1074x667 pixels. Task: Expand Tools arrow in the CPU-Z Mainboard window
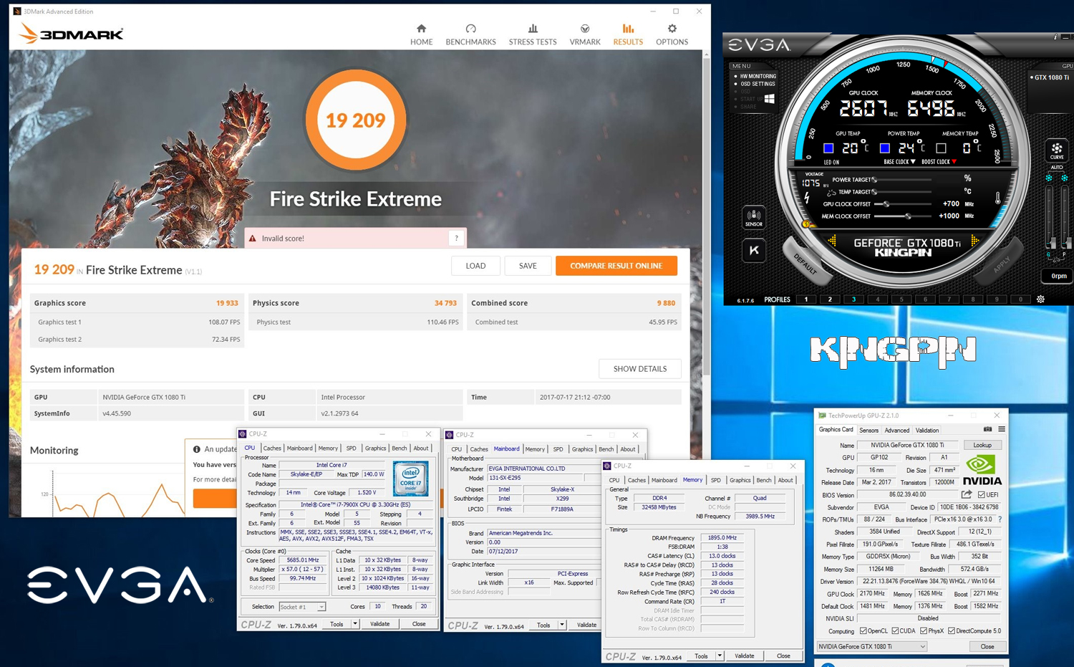[x=561, y=625]
